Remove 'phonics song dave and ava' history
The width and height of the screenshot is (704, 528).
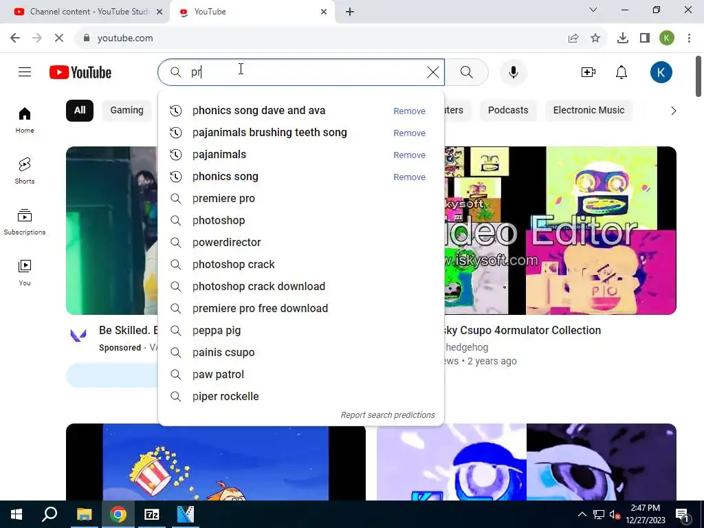coord(410,111)
